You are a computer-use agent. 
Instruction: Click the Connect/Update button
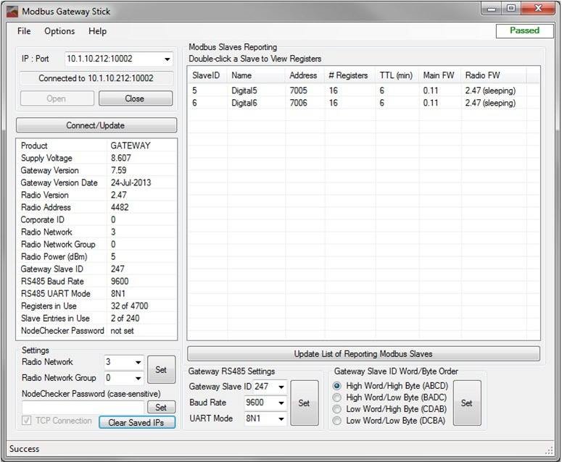pyautogui.click(x=96, y=125)
